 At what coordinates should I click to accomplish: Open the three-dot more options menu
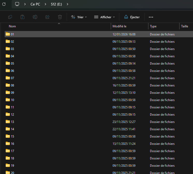click(x=151, y=17)
